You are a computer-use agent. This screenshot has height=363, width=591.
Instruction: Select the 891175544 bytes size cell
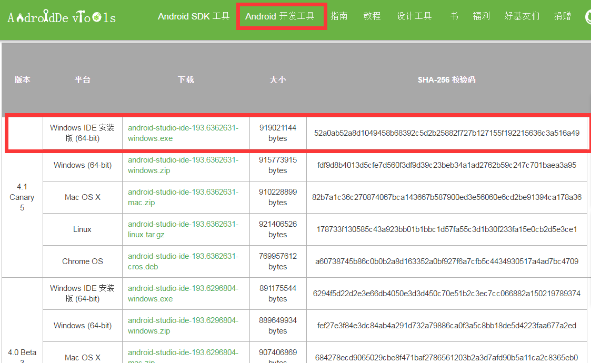pyautogui.click(x=278, y=293)
